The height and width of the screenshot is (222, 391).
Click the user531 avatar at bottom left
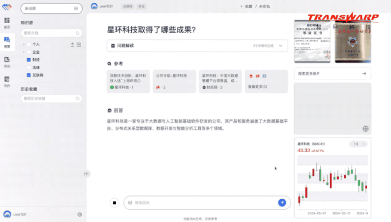tap(7, 214)
